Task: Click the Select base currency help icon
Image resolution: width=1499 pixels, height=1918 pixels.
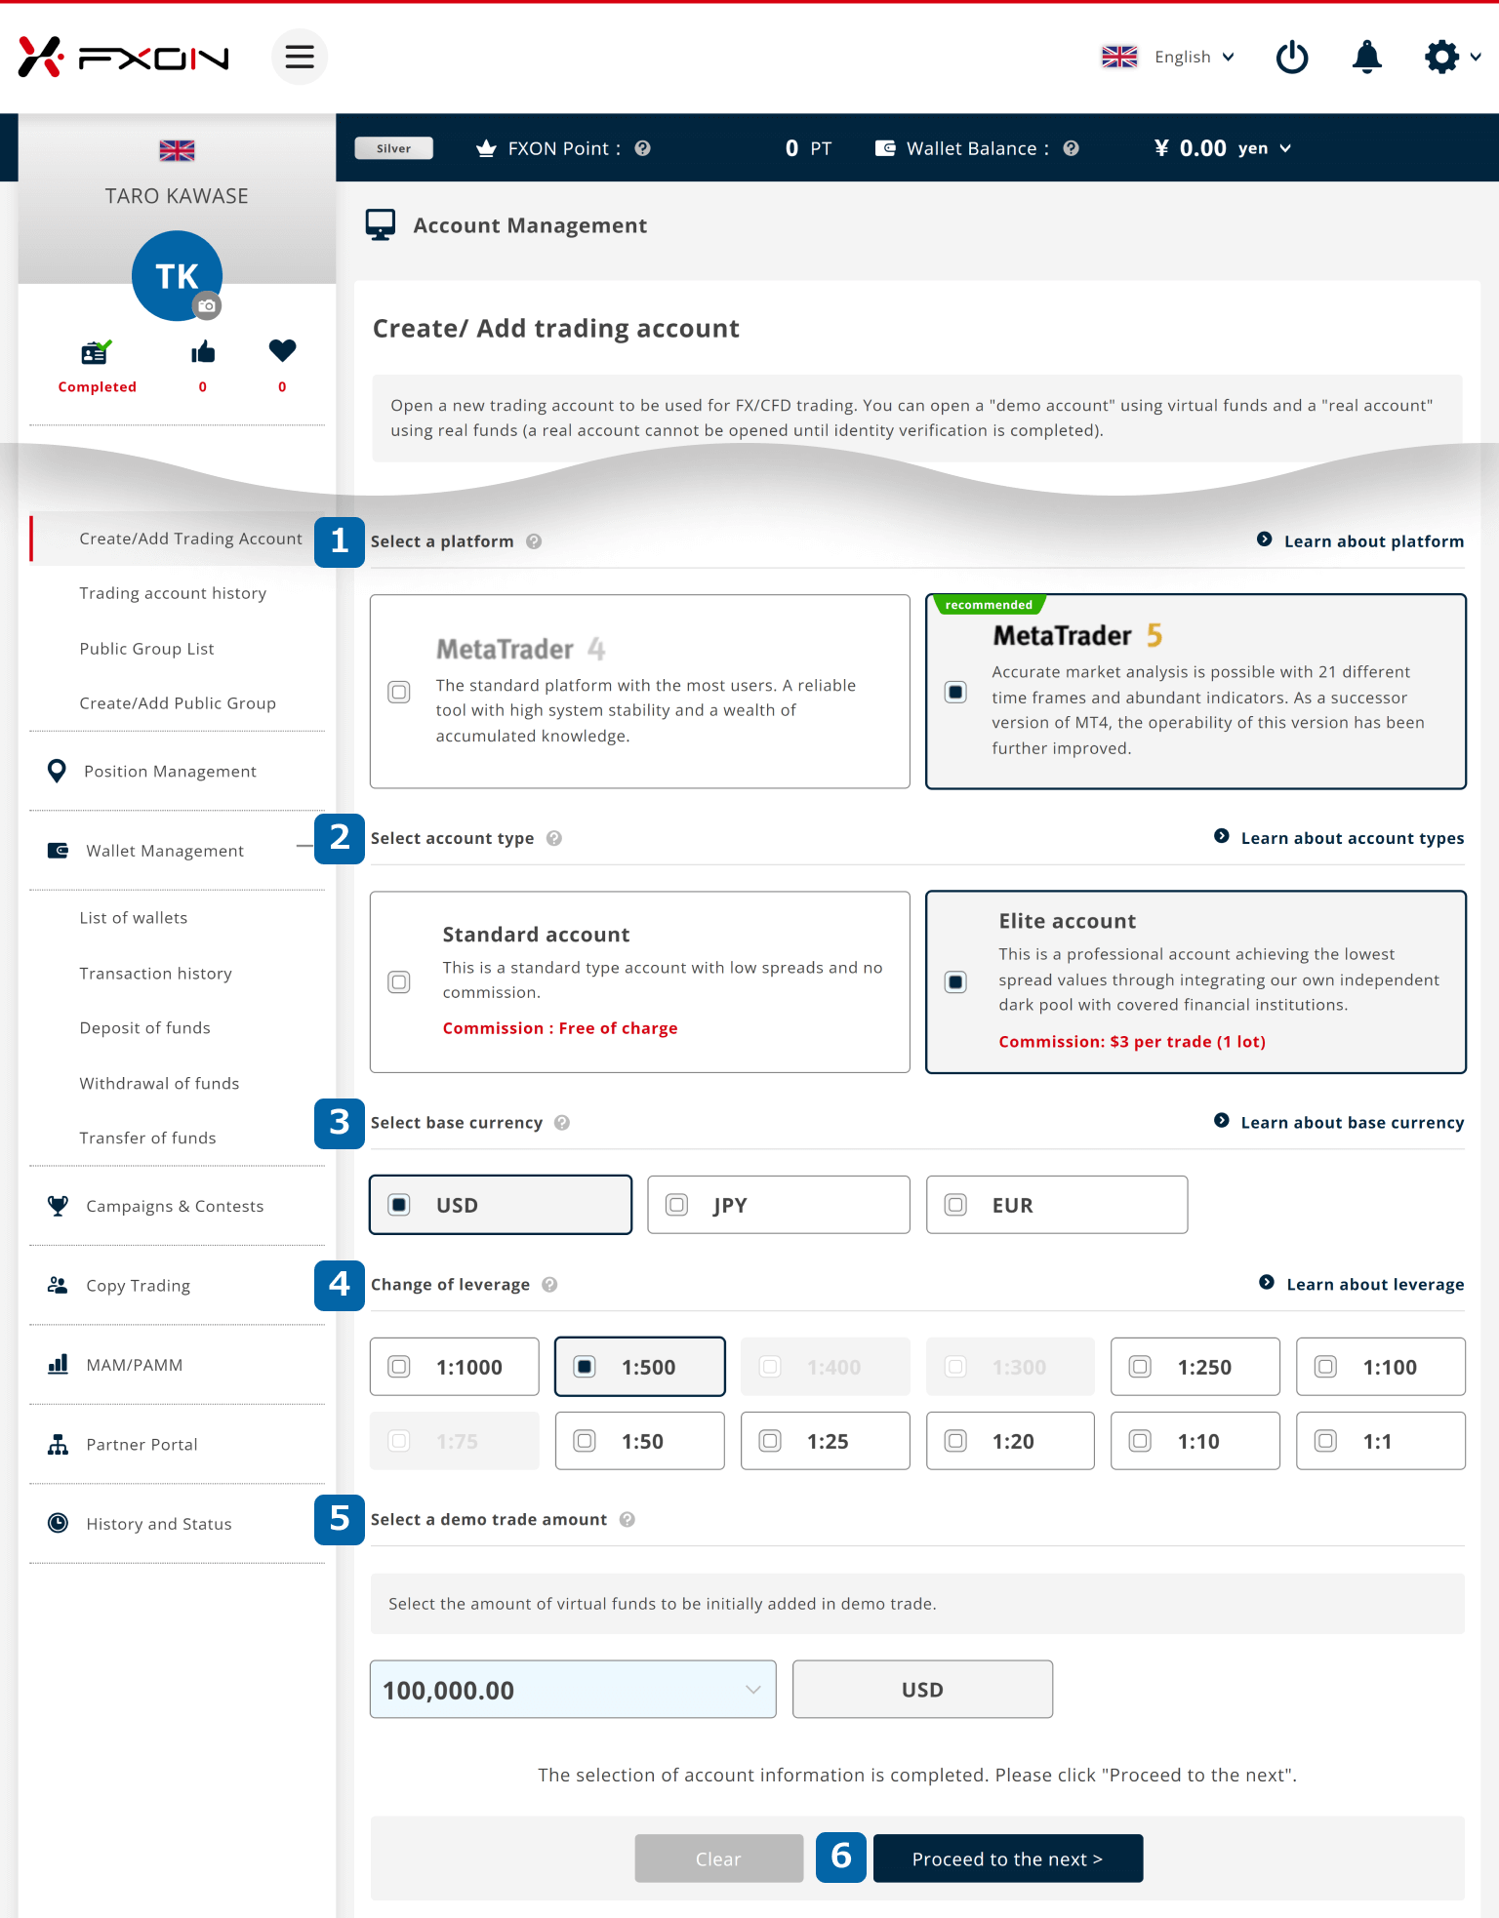Action: [x=562, y=1123]
